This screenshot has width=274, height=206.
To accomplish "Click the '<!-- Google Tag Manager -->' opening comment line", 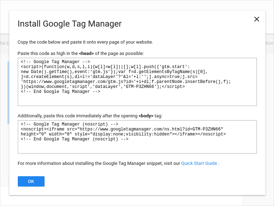I will (x=55, y=62).
